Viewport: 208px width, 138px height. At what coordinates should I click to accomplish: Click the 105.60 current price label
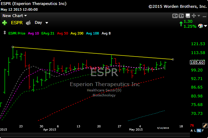pyautogui.click(x=197, y=62)
